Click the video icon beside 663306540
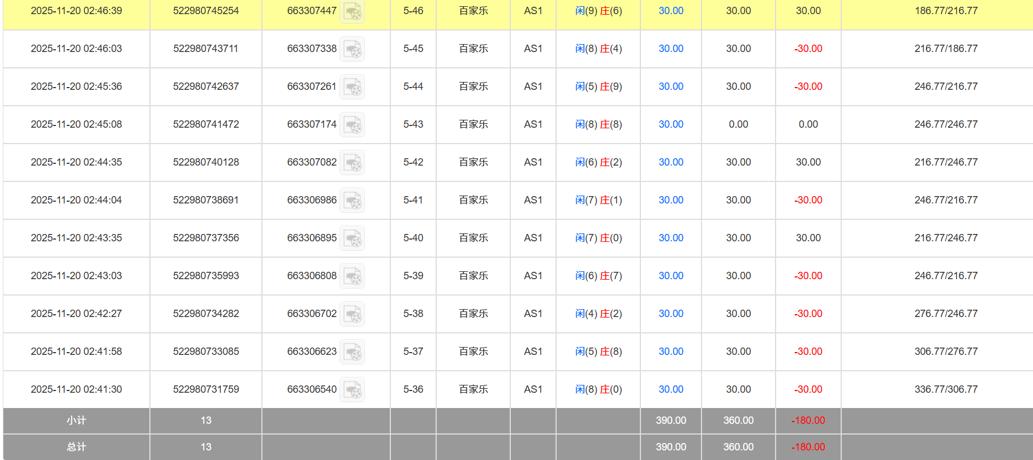Viewport: 1033px width, 460px height. pyautogui.click(x=352, y=390)
